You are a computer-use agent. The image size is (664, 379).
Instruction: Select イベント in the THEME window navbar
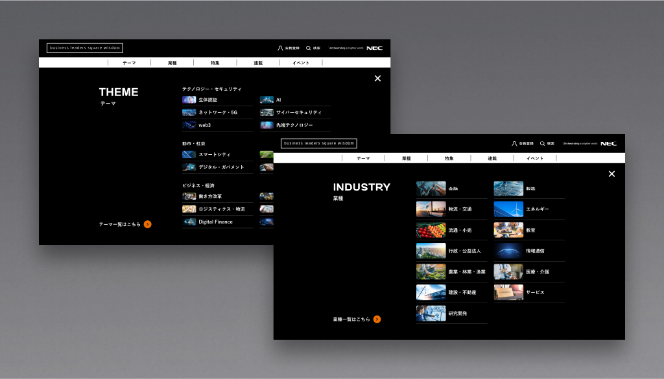pyautogui.click(x=301, y=63)
